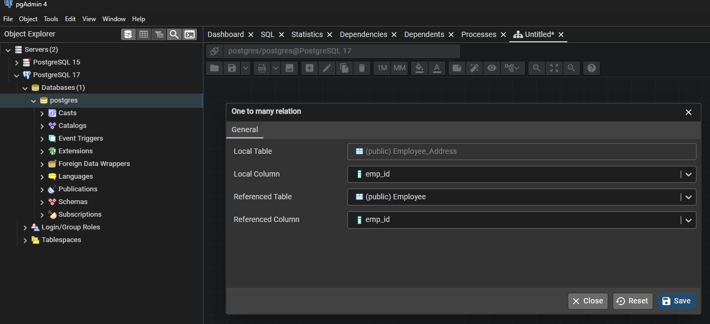This screenshot has width=710, height=324.
Task: Click the Search Objects magnifier icon
Action: coord(174,34)
